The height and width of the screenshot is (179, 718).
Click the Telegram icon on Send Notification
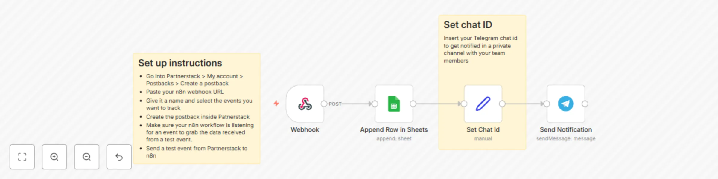coord(565,104)
